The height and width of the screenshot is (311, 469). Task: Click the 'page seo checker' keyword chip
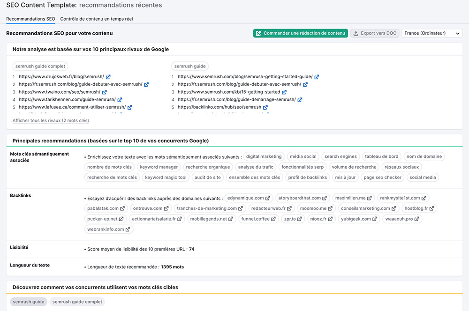tap(383, 178)
